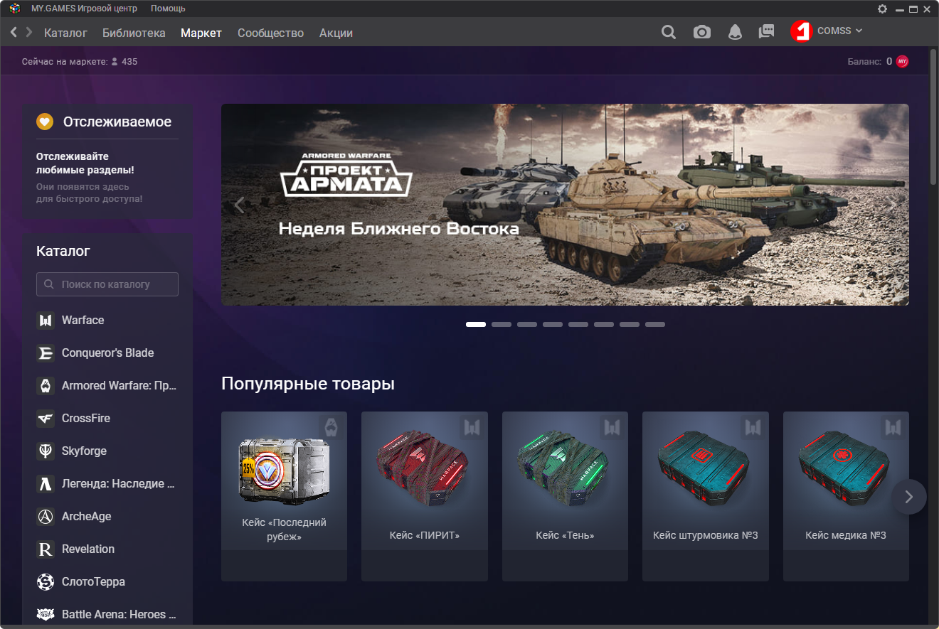
Task: Open the Кейс медика №3 product card
Action: [846, 496]
